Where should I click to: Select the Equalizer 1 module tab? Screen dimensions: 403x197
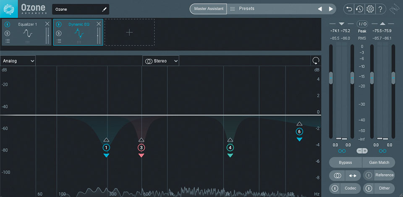27,32
